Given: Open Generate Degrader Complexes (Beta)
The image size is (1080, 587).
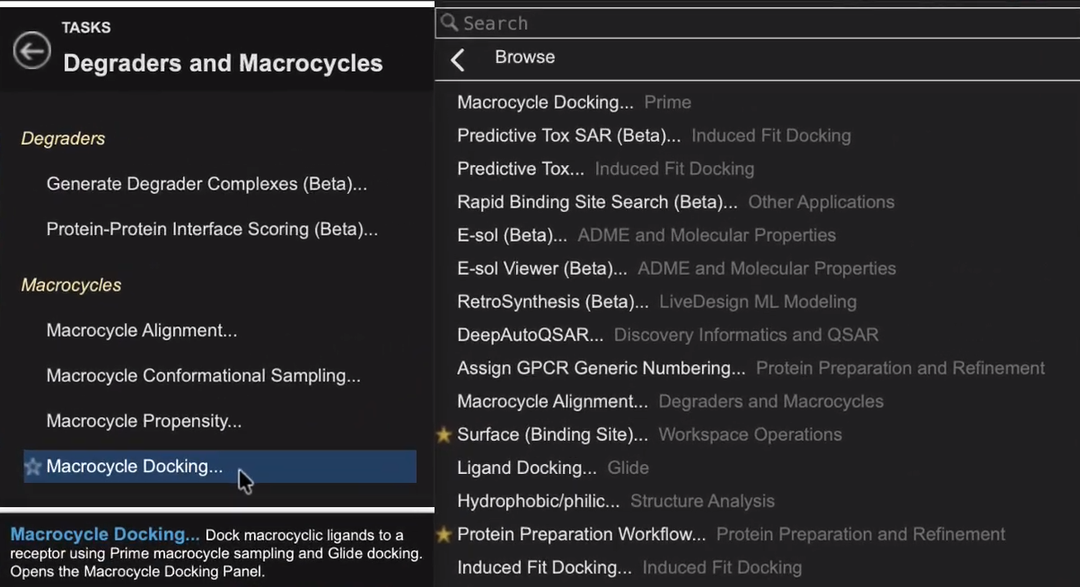Looking at the screenshot, I should coord(206,184).
